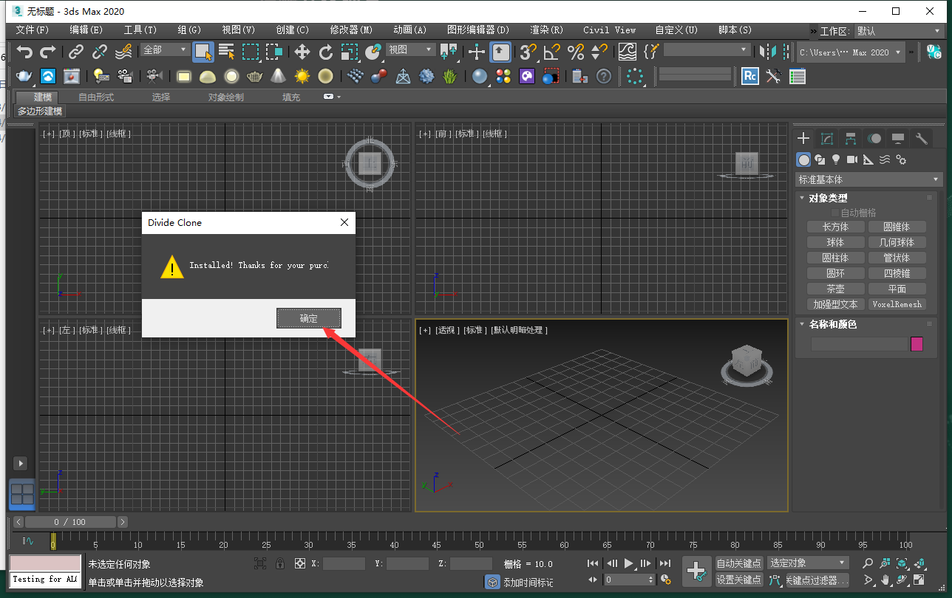Open the 全部 selection filter dropdown

pyautogui.click(x=165, y=50)
